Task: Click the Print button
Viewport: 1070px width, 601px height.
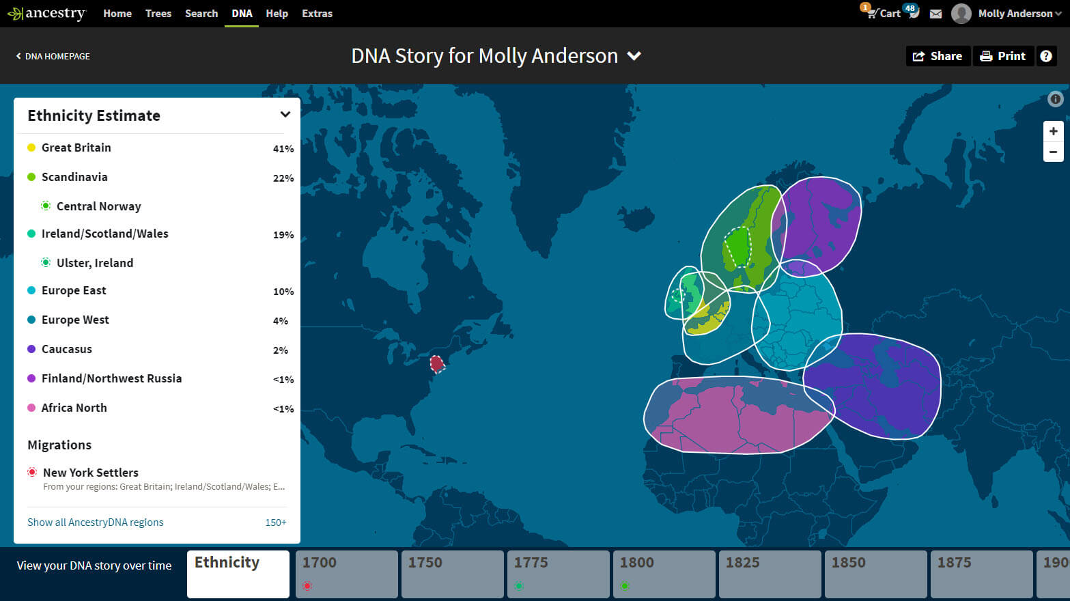Action: [x=1003, y=56]
